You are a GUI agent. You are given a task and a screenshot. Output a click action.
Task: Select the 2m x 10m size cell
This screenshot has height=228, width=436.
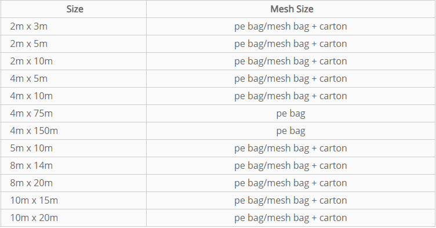click(74, 61)
